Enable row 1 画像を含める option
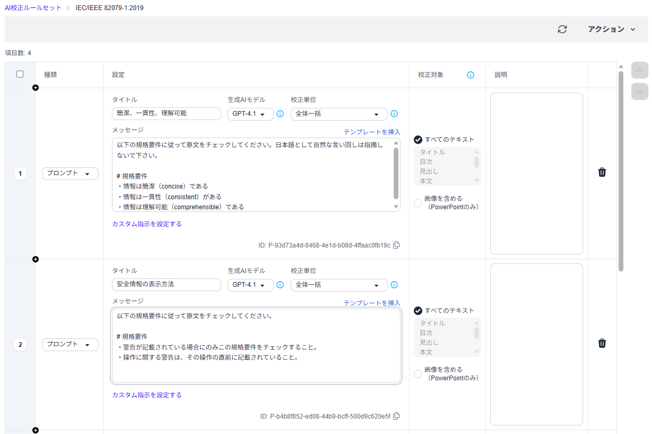This screenshot has height=434, width=652. tap(418, 203)
